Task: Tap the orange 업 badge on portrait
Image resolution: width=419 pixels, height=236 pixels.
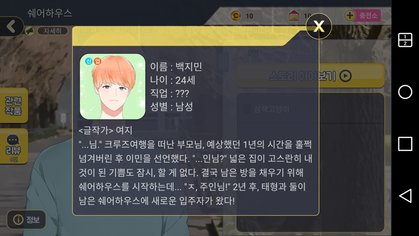Action: click(x=97, y=61)
